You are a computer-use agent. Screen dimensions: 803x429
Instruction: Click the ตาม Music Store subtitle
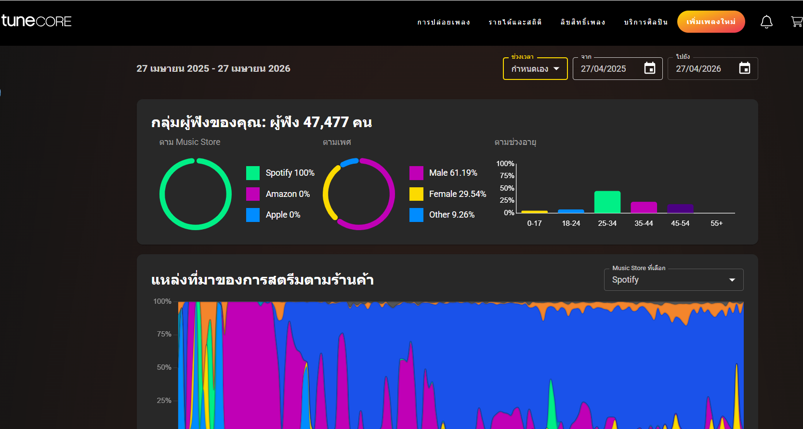tap(190, 142)
